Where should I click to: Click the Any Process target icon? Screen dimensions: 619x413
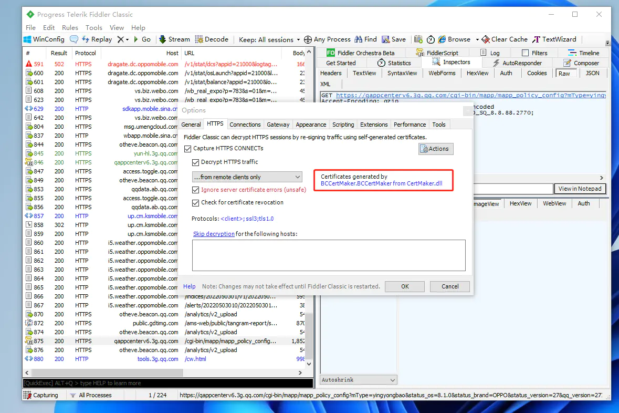(x=308, y=39)
